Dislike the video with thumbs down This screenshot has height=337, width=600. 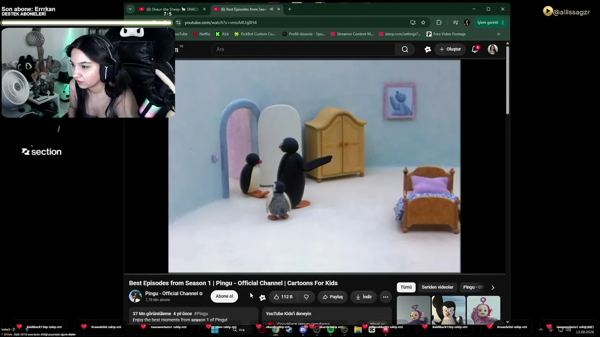tap(306, 297)
